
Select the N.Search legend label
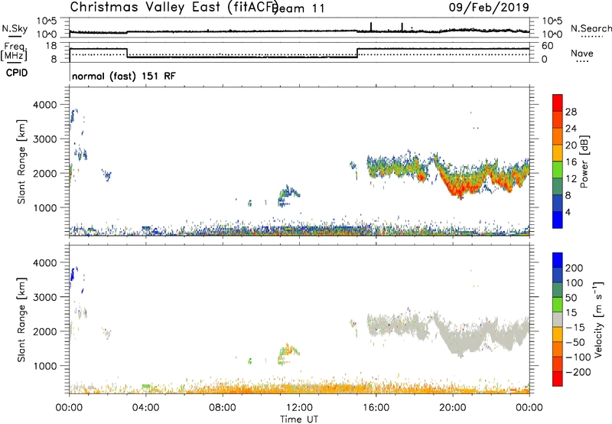pos(591,28)
